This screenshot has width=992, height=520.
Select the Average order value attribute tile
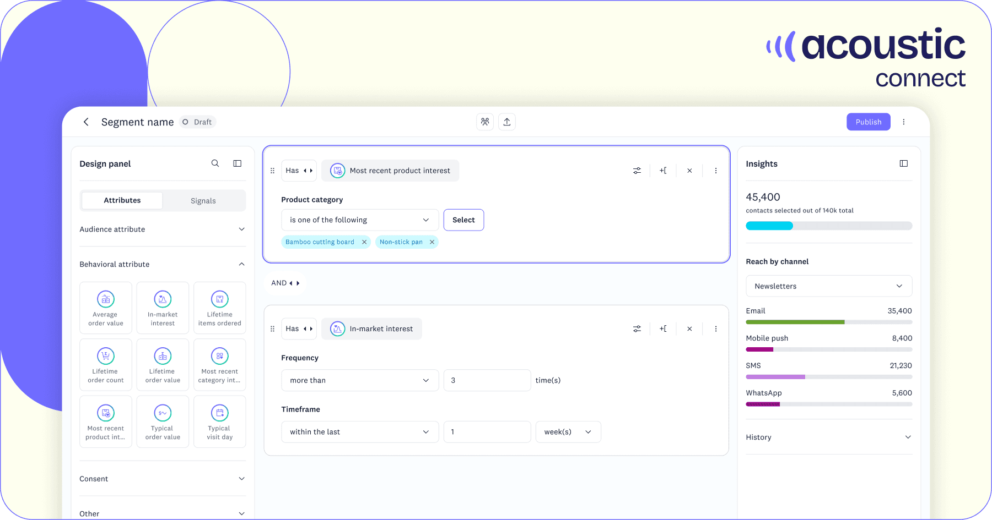106,308
